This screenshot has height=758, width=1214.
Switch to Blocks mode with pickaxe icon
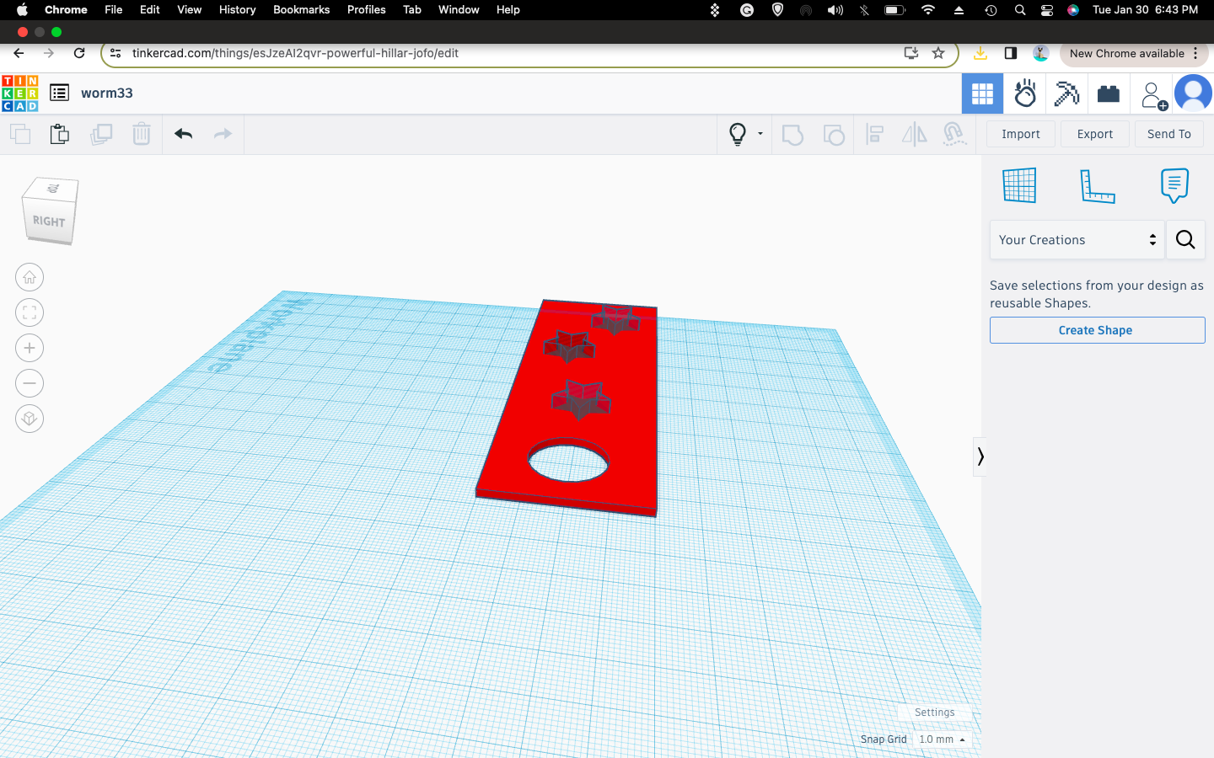[1066, 93]
